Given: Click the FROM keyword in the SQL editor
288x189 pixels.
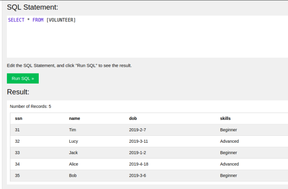Looking at the screenshot, I should click(38, 20).
